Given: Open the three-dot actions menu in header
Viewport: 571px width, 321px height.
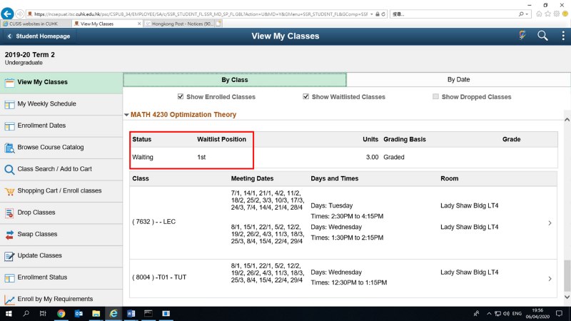Looking at the screenshot, I should pos(562,36).
